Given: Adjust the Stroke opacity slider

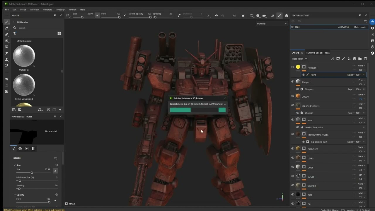Looking at the screenshot, I should click(x=140, y=17).
